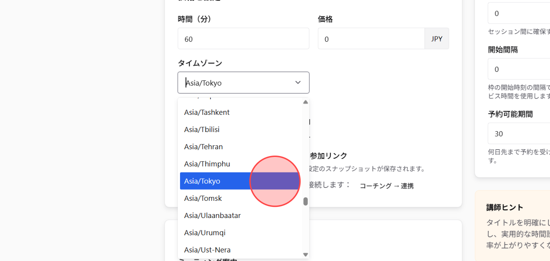Screen dimensions: 550x261
Task: Click the timezone list scrollbar thumb
Action: click(306, 201)
